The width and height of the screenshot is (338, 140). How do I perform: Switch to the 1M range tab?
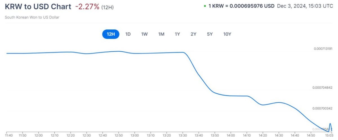(x=161, y=34)
